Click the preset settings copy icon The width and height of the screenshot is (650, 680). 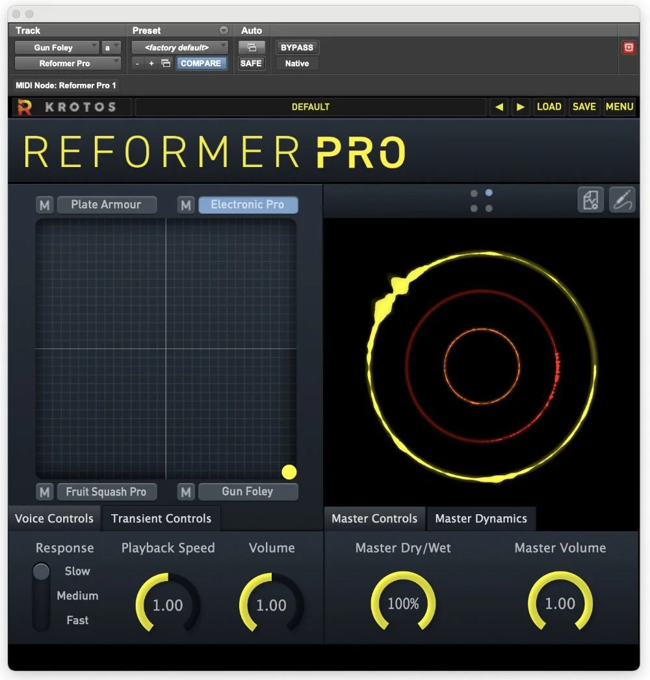[x=166, y=63]
